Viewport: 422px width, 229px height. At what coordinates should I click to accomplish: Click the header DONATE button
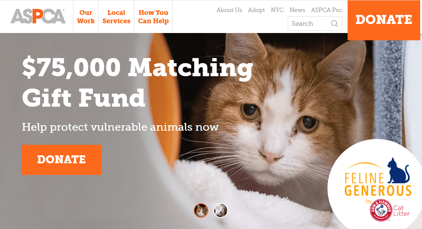point(384,20)
